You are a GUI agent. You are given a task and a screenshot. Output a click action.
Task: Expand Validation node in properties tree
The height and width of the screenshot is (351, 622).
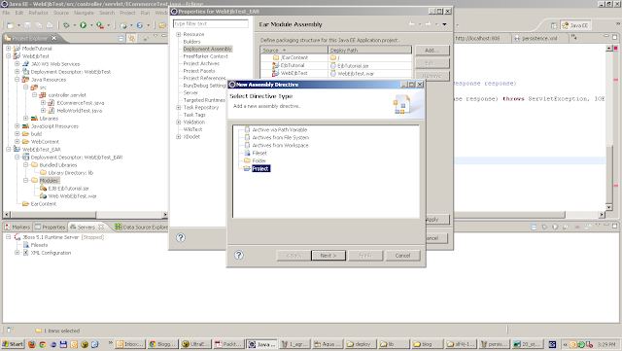click(x=179, y=123)
